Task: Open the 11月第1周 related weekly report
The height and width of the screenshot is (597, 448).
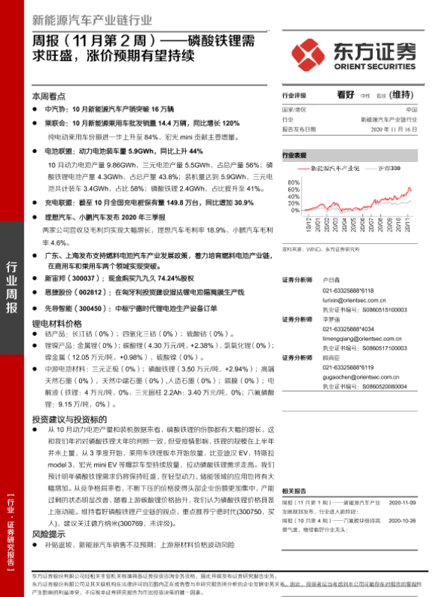Action: pyautogui.click(x=343, y=504)
